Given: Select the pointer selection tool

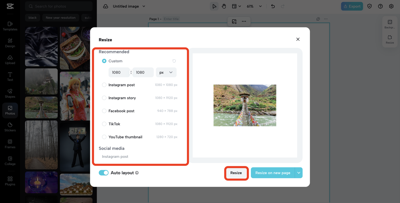Looking at the screenshot, I should tap(214, 6).
